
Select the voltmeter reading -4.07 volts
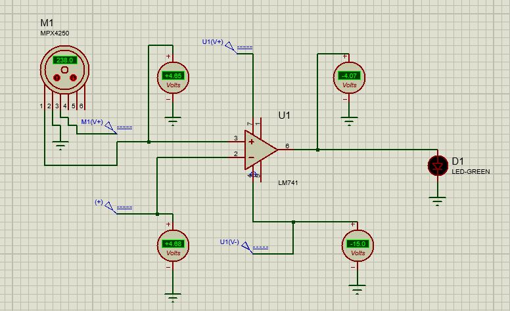pos(349,78)
